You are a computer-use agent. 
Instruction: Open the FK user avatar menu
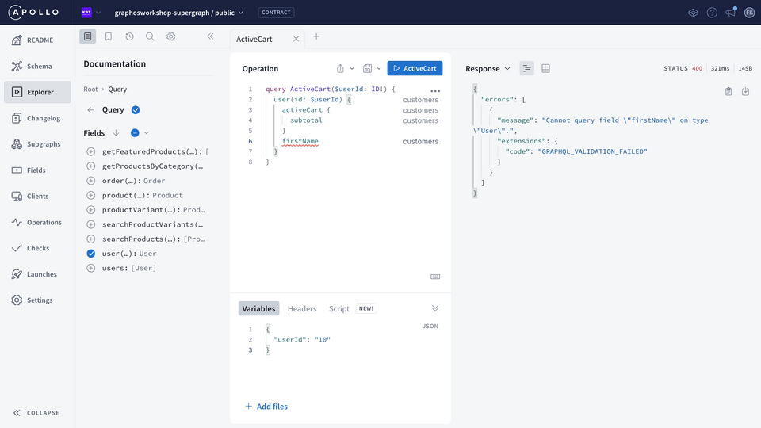tap(749, 13)
